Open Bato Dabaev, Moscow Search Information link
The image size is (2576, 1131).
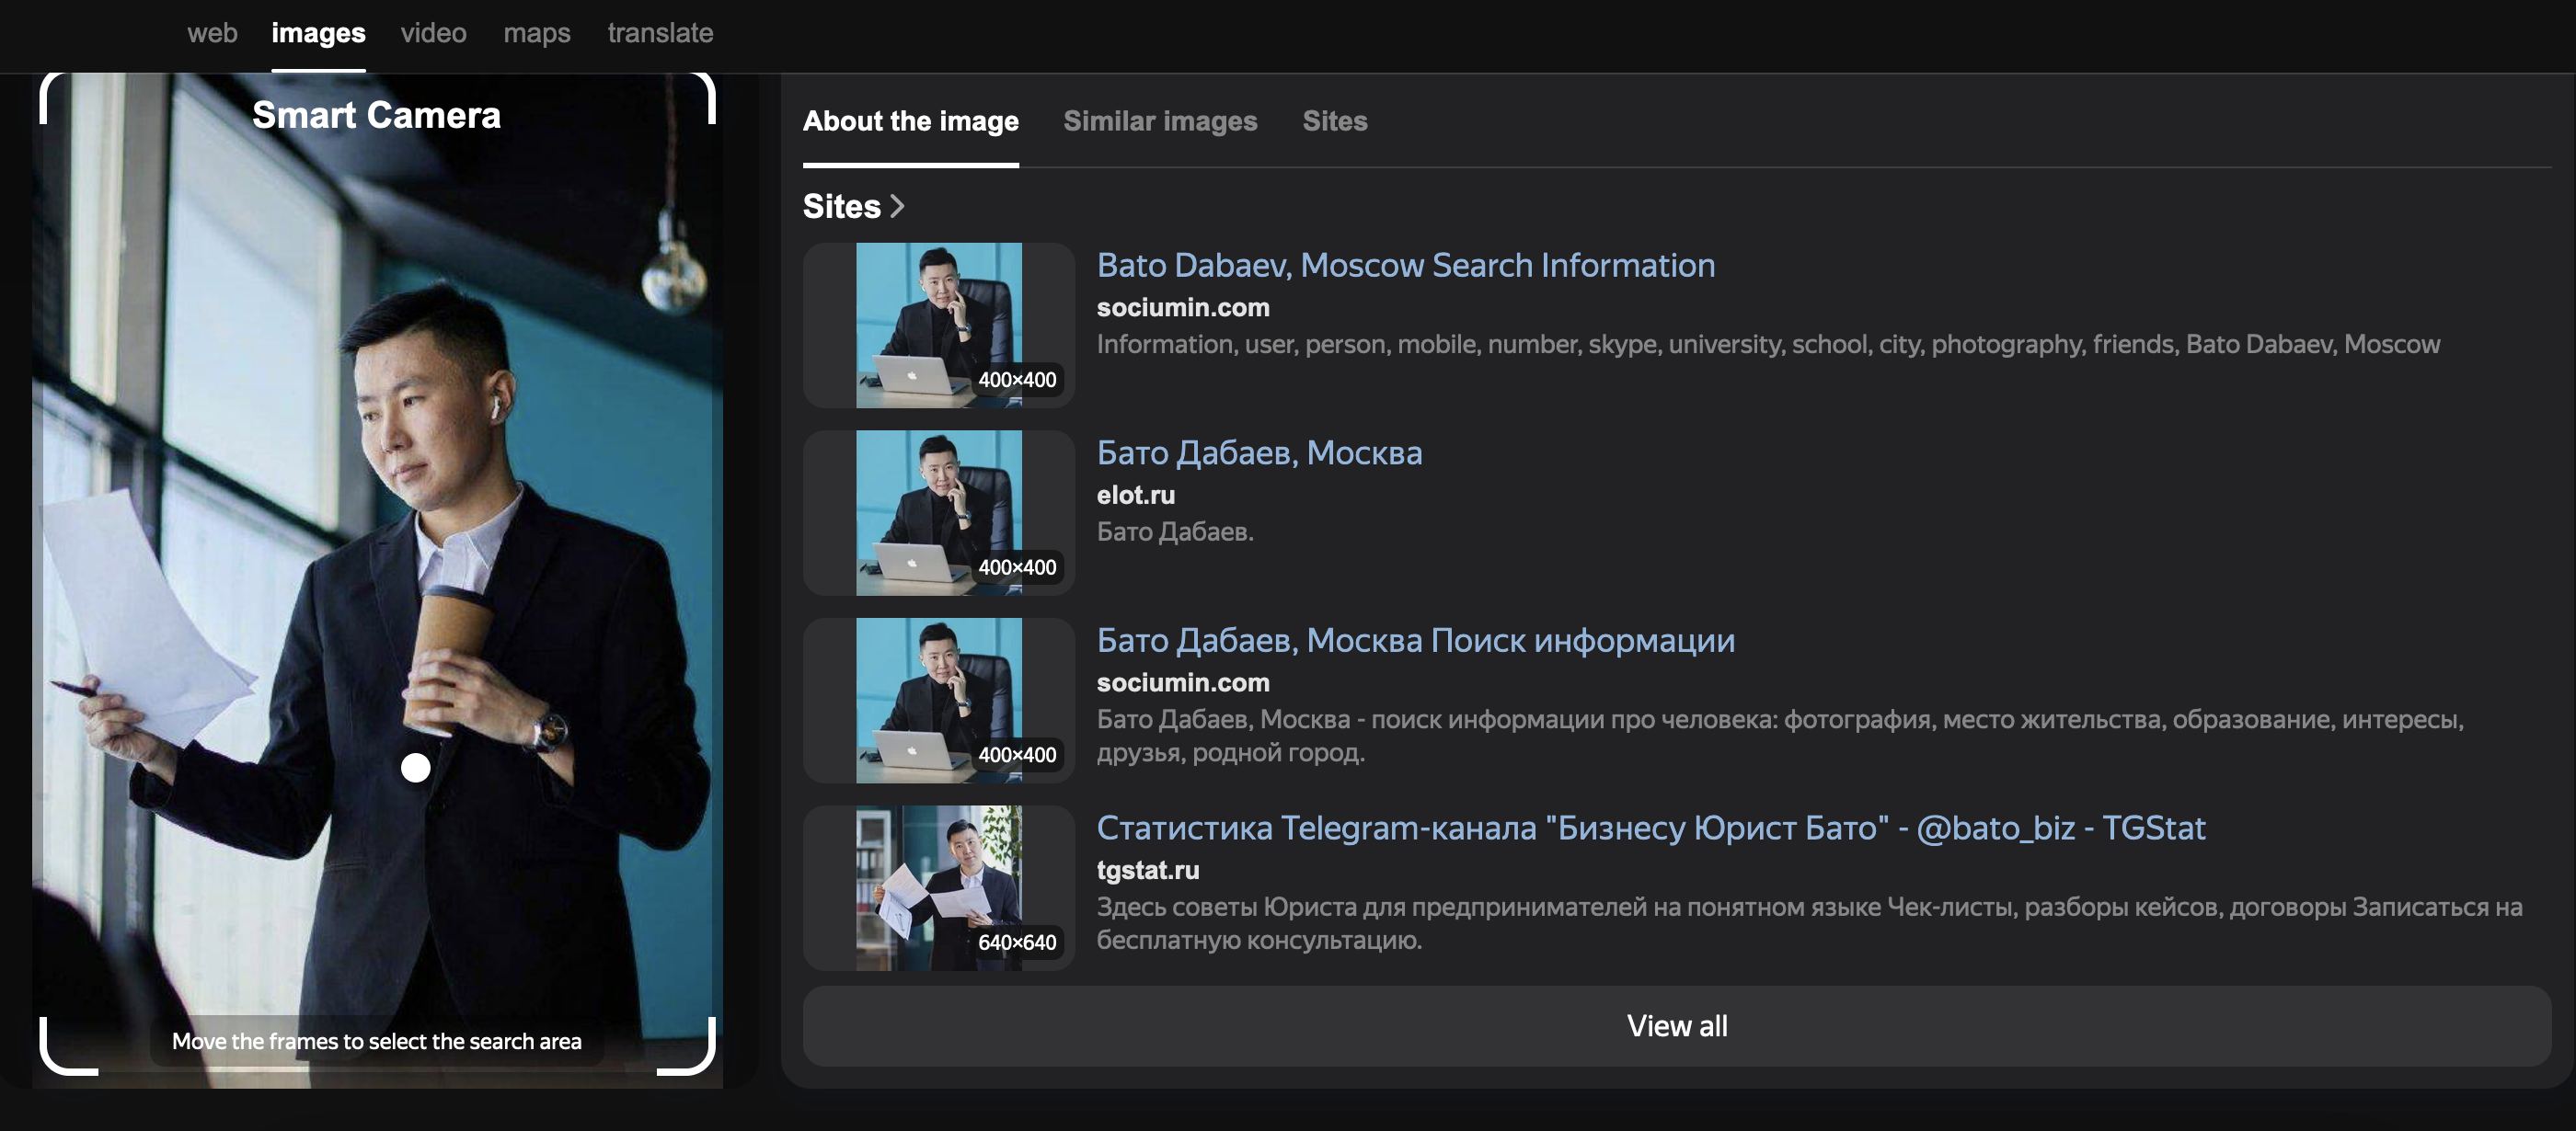point(1405,265)
